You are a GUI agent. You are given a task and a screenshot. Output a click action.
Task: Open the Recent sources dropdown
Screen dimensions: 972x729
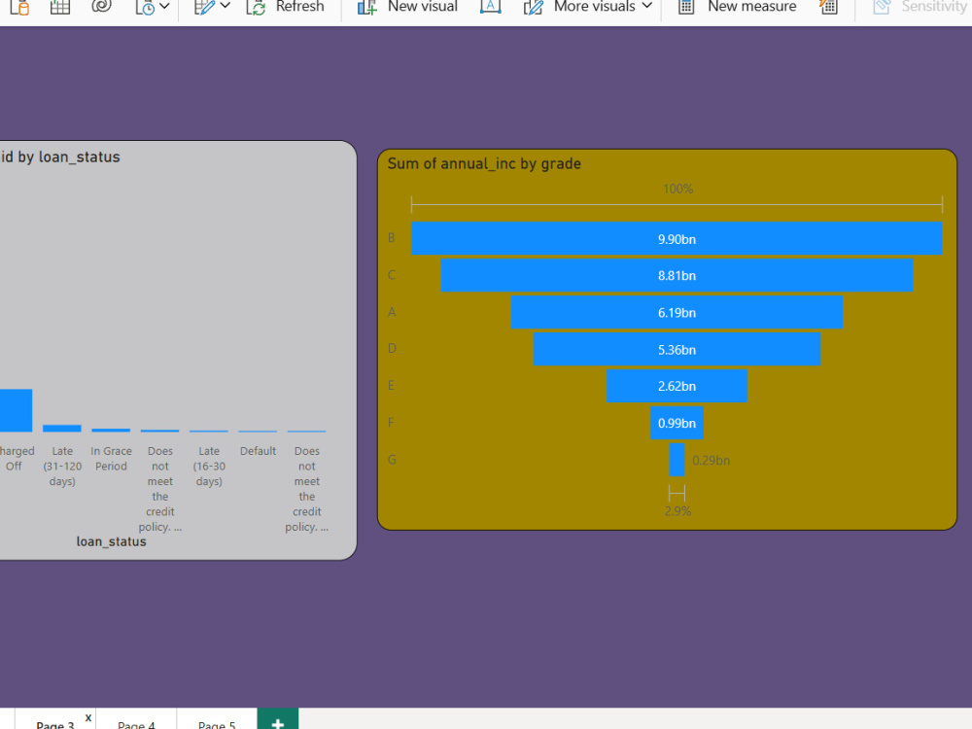153,7
